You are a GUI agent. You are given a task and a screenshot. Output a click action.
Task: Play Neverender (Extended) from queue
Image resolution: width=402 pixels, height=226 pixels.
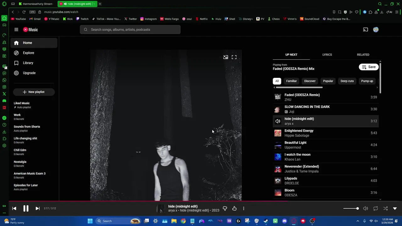click(x=326, y=169)
